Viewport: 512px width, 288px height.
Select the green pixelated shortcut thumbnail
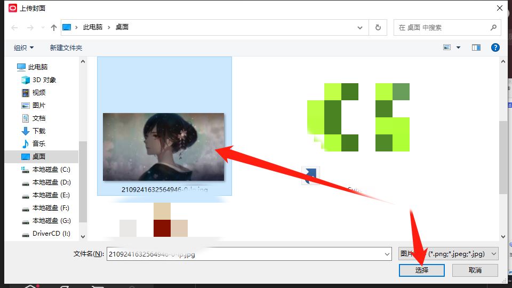pos(358,117)
